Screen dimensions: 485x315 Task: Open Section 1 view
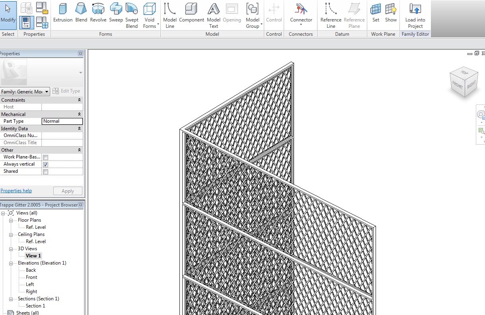[35, 306]
